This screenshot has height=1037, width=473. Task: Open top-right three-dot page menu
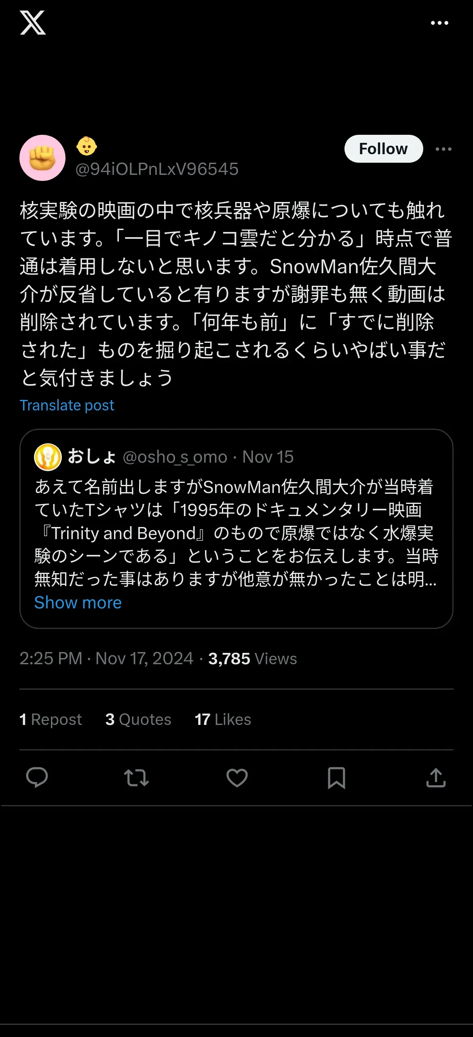point(439,23)
